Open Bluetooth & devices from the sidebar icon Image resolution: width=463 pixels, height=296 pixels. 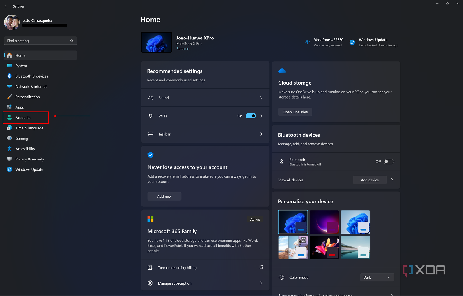pos(10,76)
